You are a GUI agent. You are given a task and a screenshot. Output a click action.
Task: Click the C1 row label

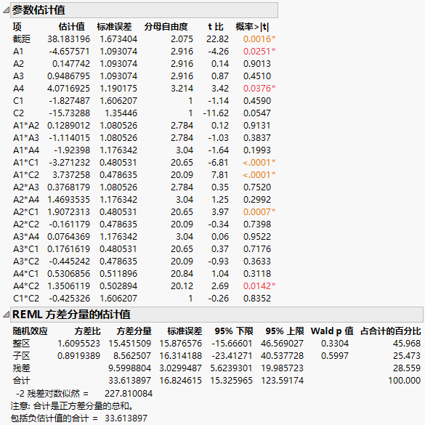click(18, 101)
